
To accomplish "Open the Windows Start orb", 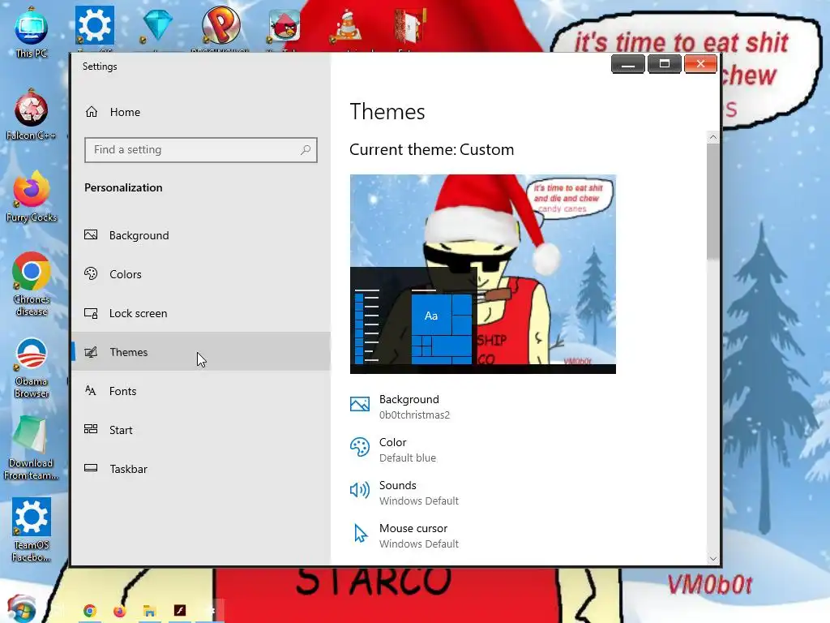I will [21, 609].
